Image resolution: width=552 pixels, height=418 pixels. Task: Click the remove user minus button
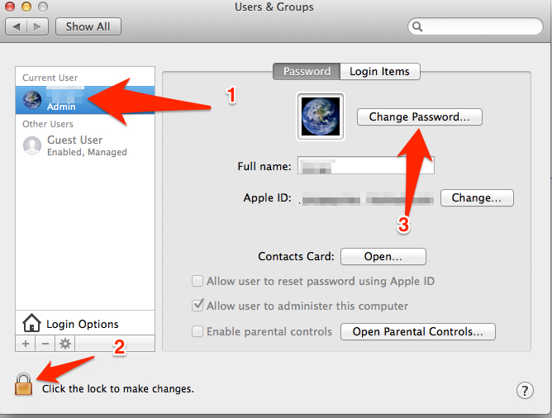click(x=45, y=343)
